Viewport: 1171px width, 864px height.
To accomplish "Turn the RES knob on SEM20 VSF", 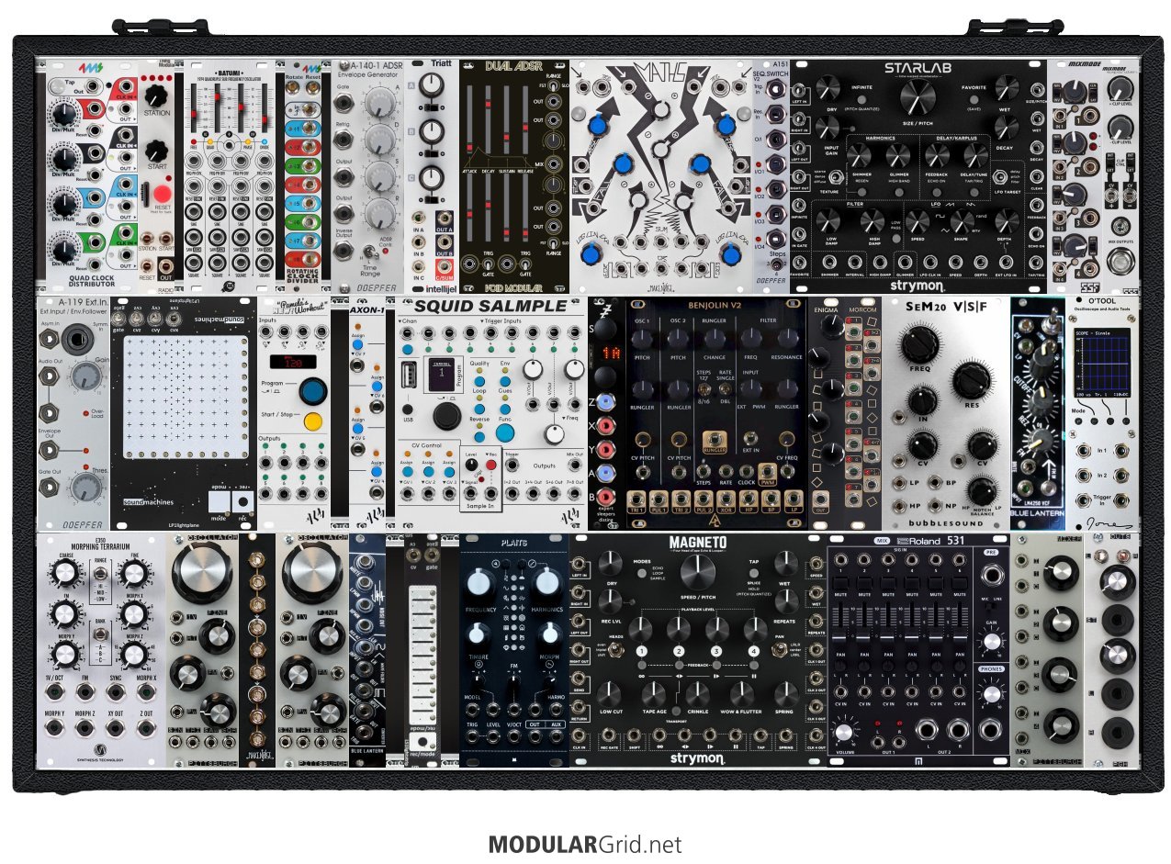I will 971,380.
